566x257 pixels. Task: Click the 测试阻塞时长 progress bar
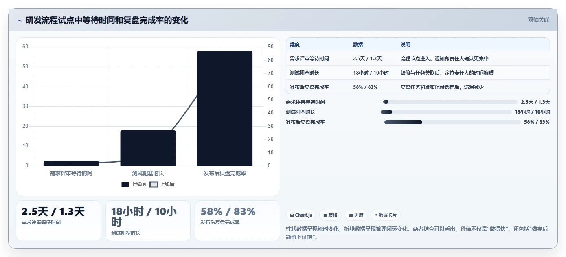446,112
